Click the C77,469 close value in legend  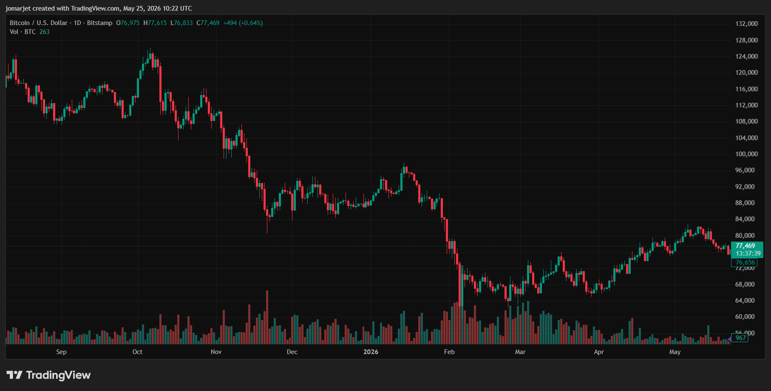tap(208, 23)
